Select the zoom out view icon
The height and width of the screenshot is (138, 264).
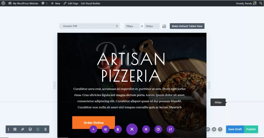click(22, 129)
